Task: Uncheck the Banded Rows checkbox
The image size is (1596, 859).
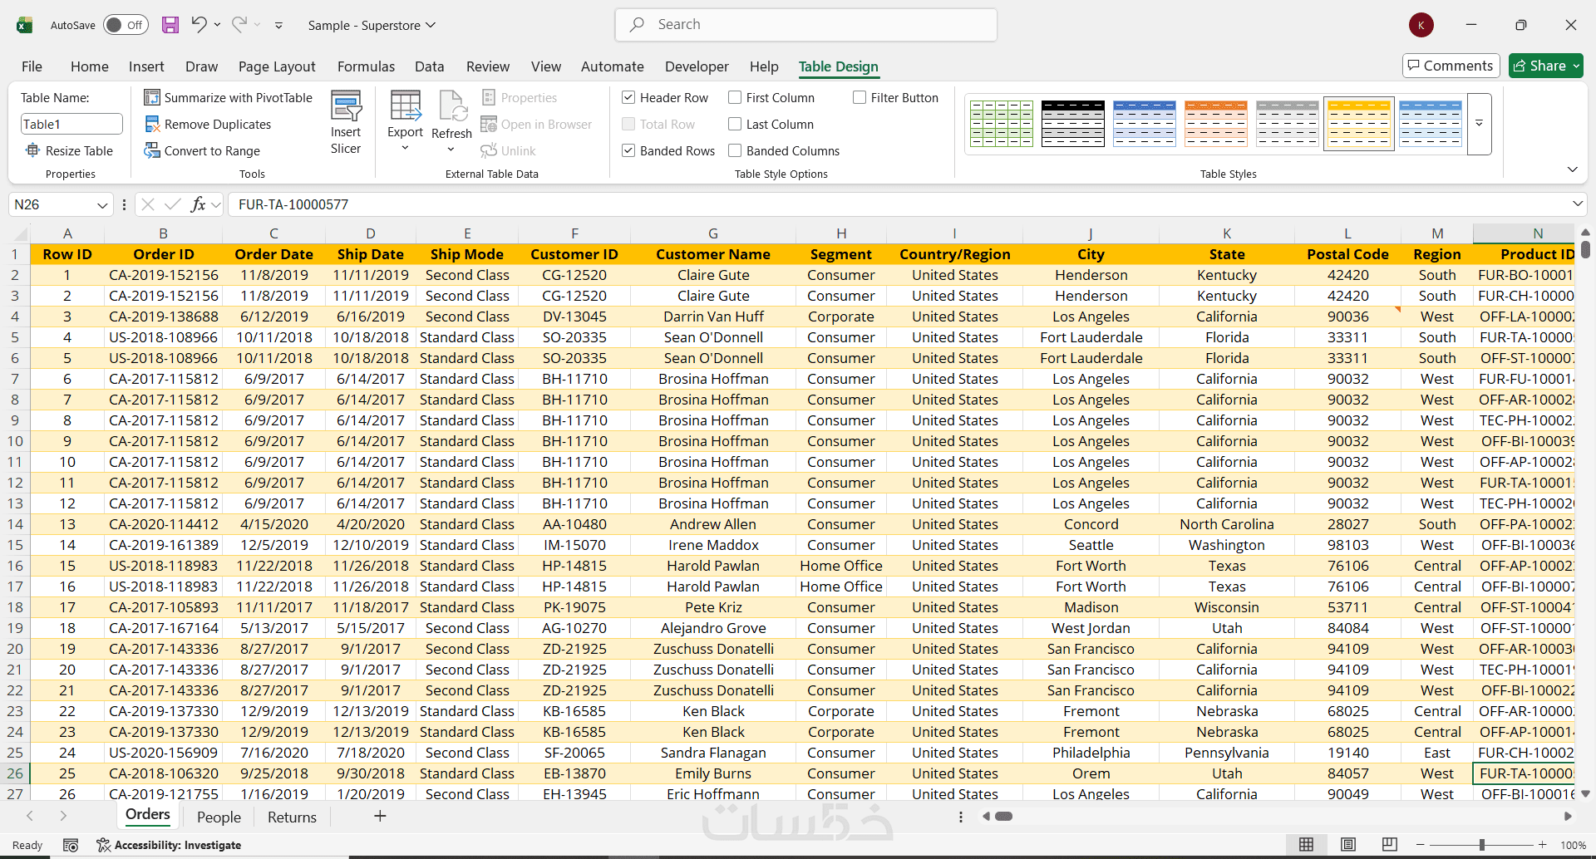Action: [629, 151]
